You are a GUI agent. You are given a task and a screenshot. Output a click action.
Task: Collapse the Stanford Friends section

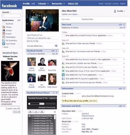point(56,51)
